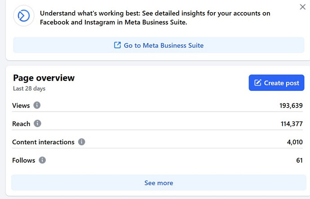The height and width of the screenshot is (199, 310).
Task: Click the Views count 193,639
Action: pyautogui.click(x=291, y=106)
